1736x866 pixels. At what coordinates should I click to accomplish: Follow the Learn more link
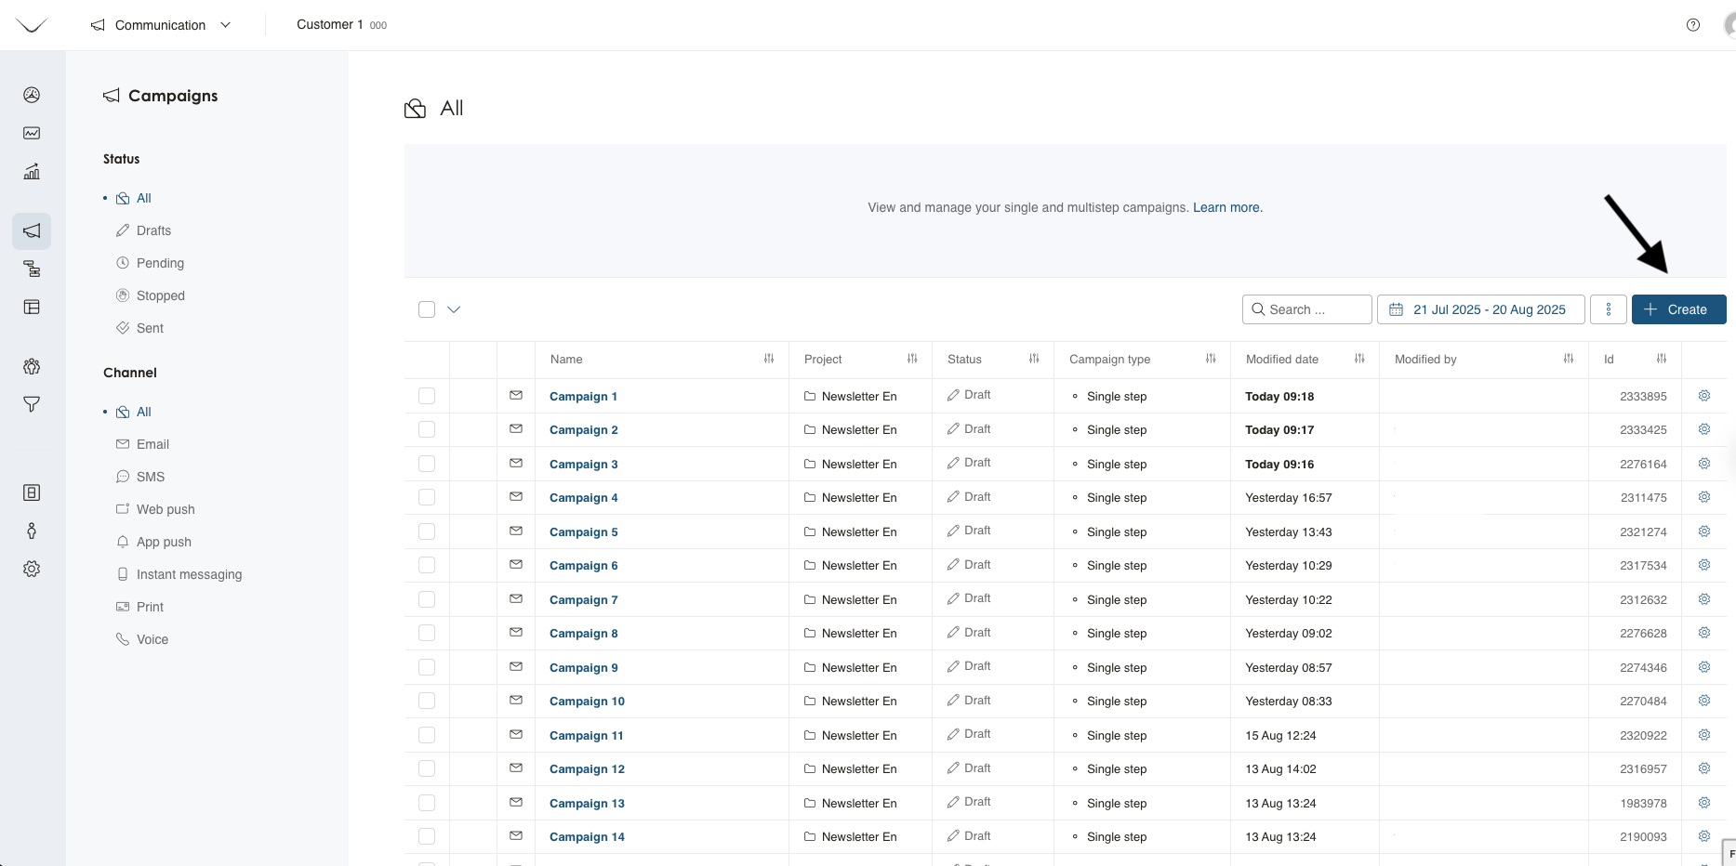click(x=1226, y=207)
